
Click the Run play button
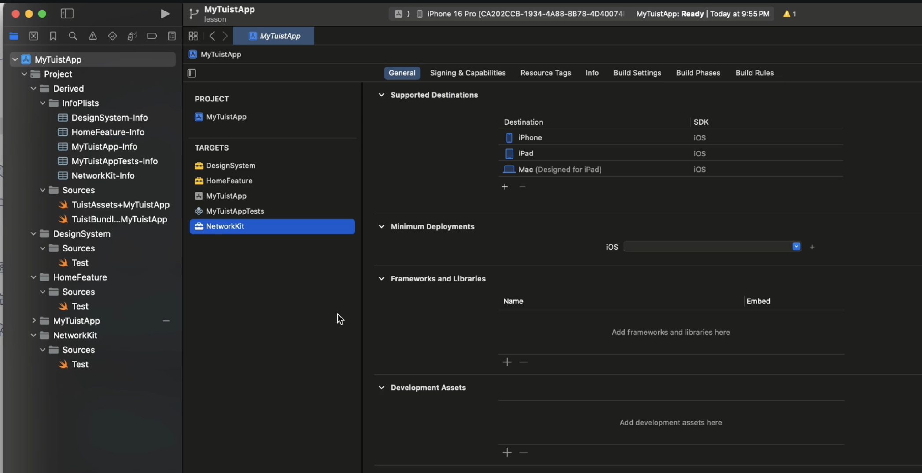(x=165, y=14)
